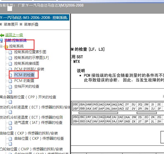Open 进气温度（IAT）传感器的检查 page
The width and height of the screenshot is (164, 154).
coord(38,122)
